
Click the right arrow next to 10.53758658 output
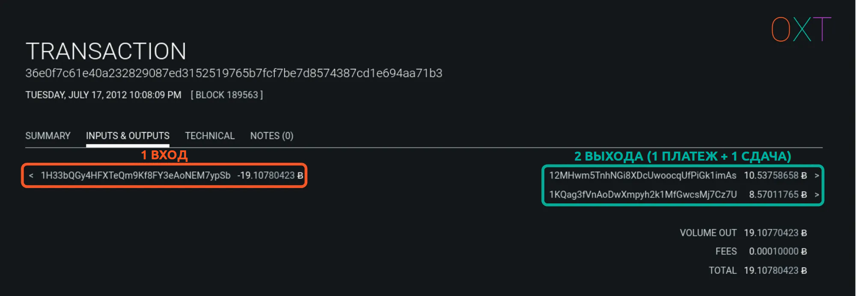817,176
